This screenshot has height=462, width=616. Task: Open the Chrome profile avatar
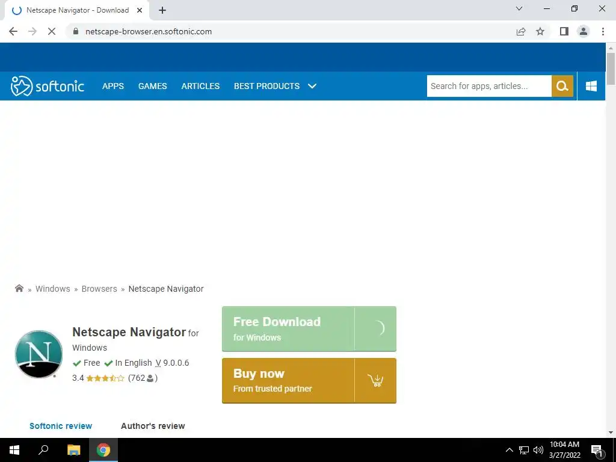[x=584, y=31]
